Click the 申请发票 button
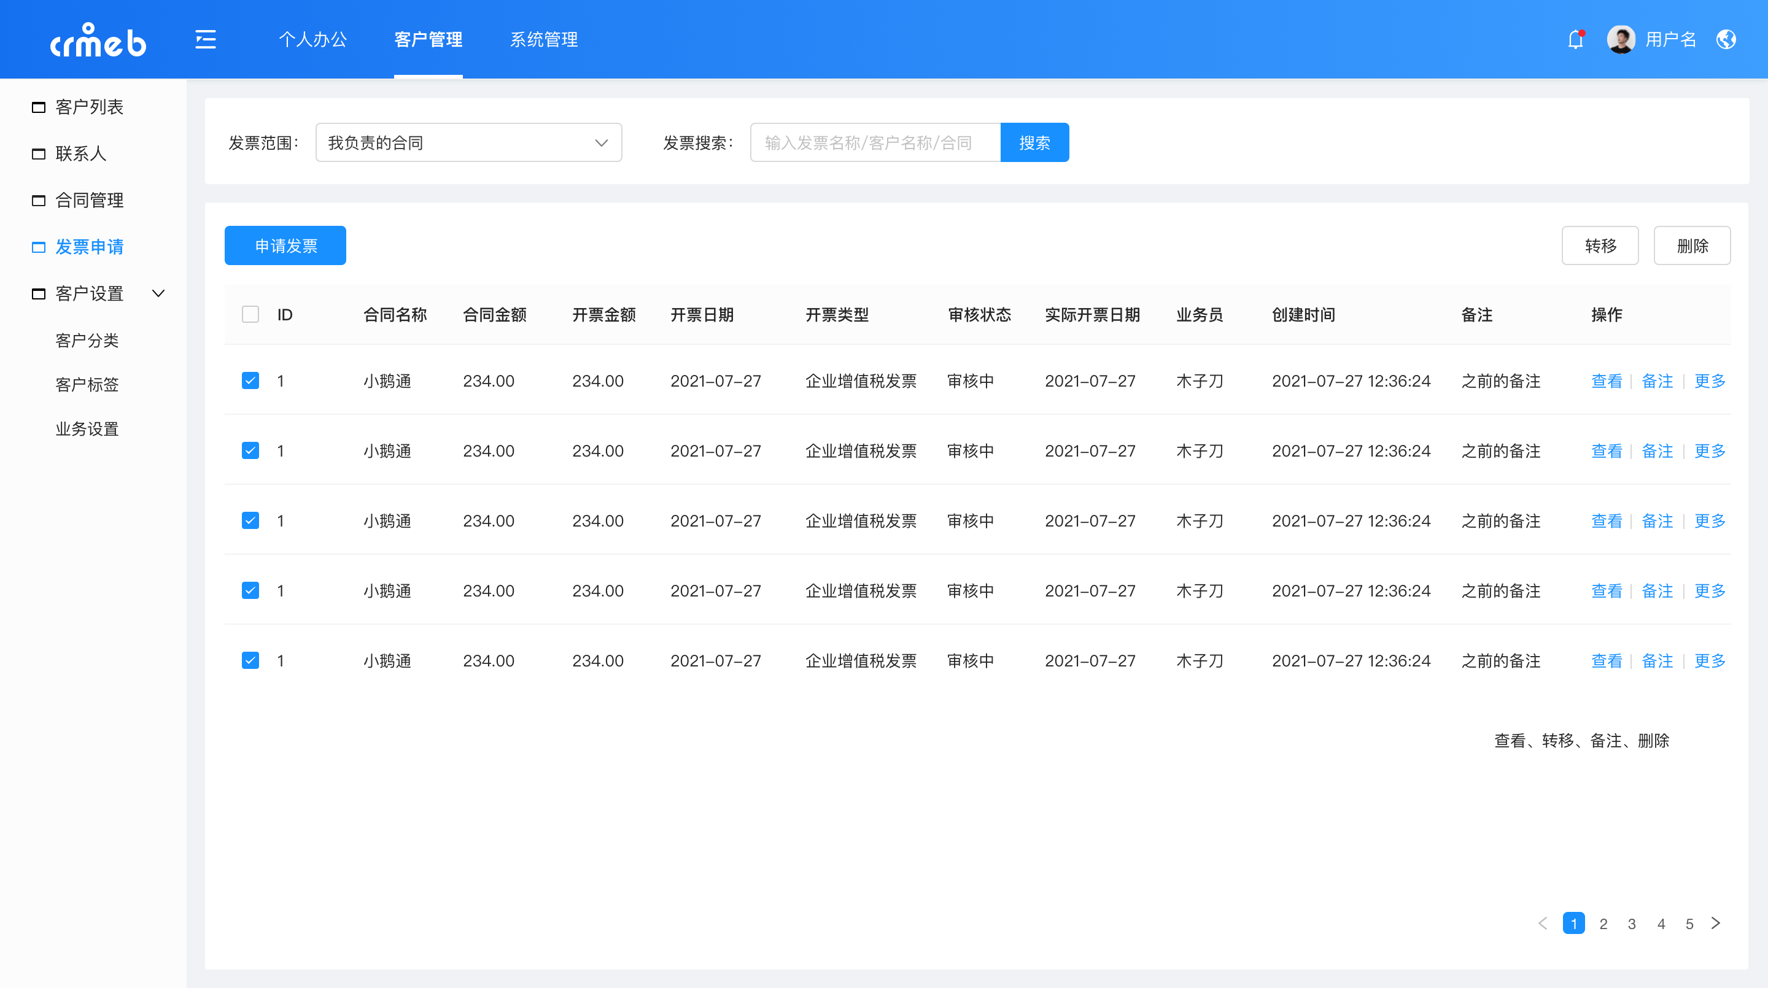1768x988 pixels. pos(285,245)
